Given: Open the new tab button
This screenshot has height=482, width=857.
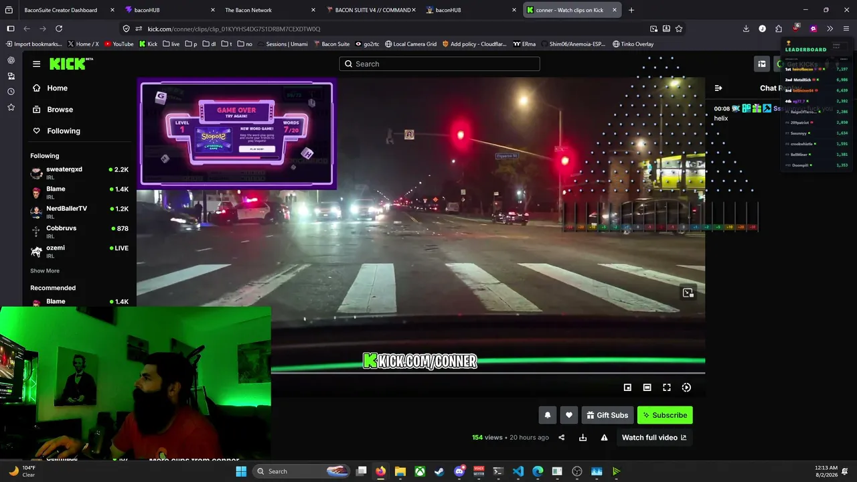Looking at the screenshot, I should 631,10.
